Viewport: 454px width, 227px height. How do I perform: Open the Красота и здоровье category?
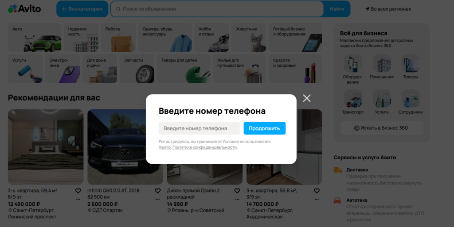pos(295,69)
